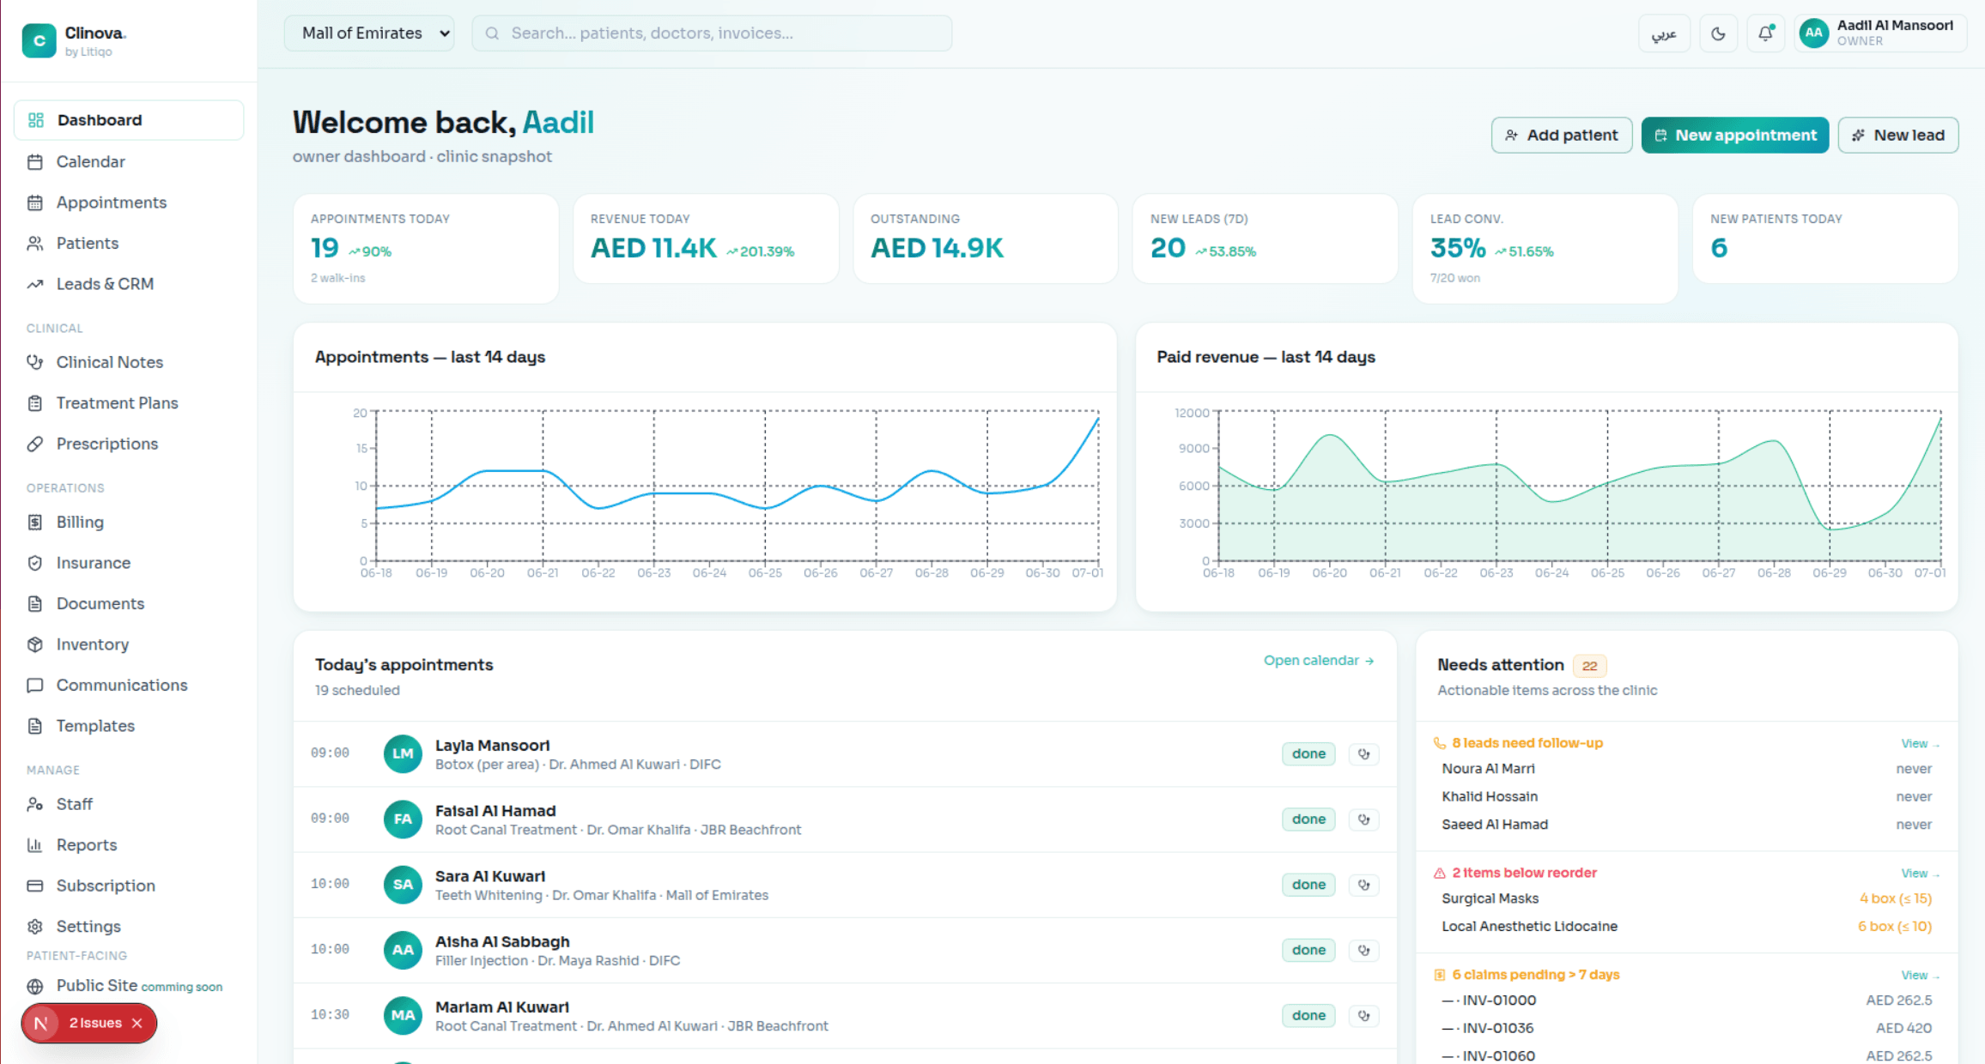
Task: Open Appointments in sidebar
Action: pyautogui.click(x=129, y=203)
